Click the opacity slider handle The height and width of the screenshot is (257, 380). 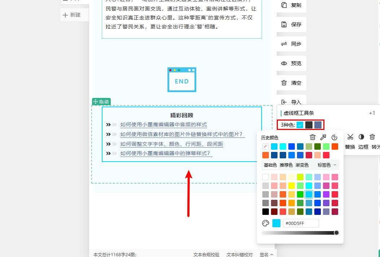coord(336,233)
